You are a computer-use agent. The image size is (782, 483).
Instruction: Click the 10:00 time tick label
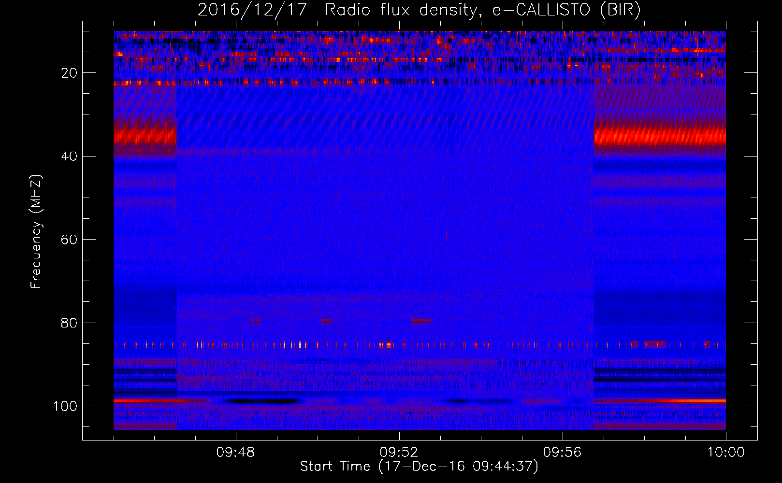tap(726, 453)
